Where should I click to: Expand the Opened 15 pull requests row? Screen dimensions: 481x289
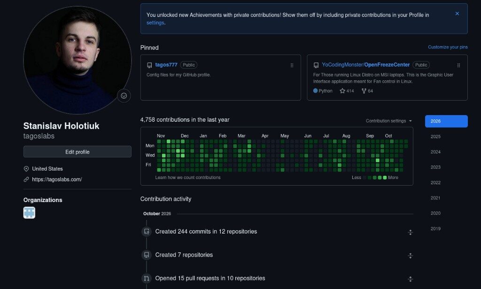point(410,279)
